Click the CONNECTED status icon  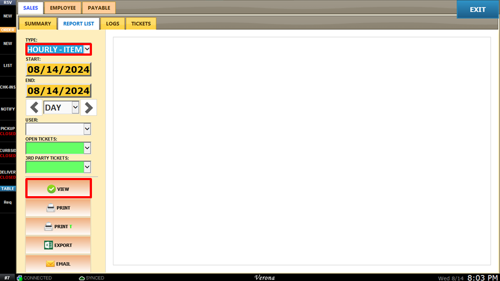[x=19, y=278]
